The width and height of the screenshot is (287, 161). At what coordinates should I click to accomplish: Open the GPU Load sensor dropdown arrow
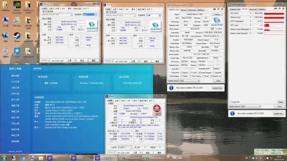(251, 25)
